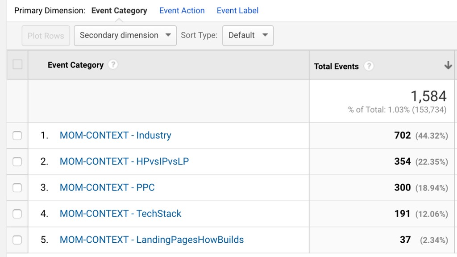Select the (2.34%) percentage value
The height and width of the screenshot is (257, 457).
tap(434, 240)
